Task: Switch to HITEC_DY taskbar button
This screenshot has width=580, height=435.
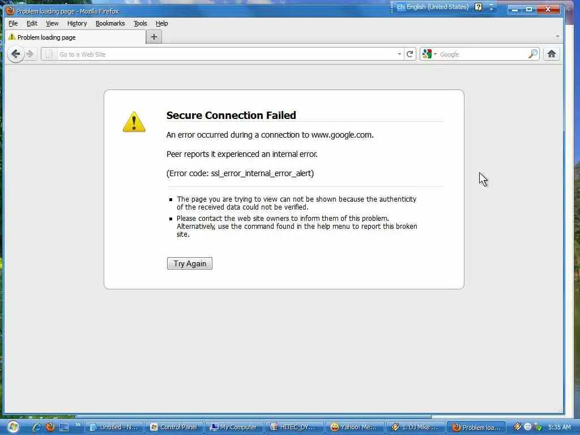Action: point(295,427)
